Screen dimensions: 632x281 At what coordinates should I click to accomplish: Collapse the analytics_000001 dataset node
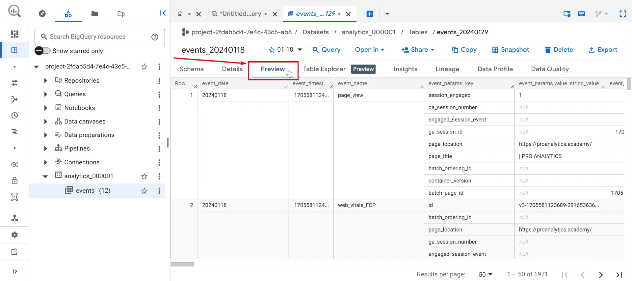coord(45,176)
